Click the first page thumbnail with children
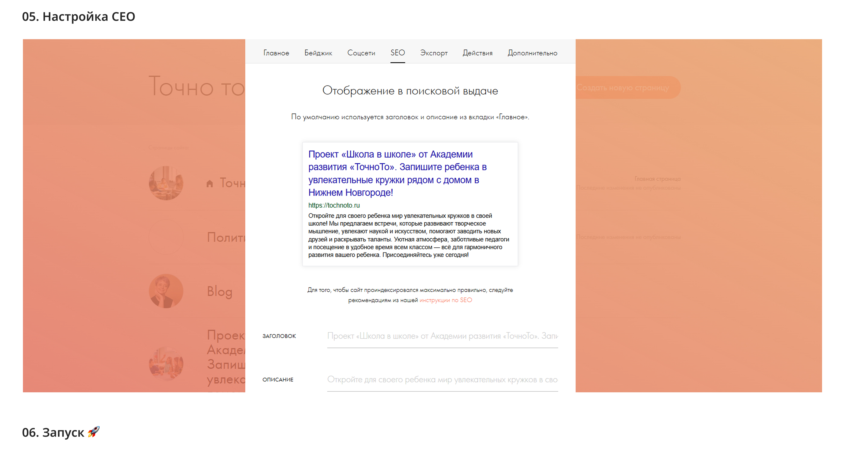This screenshot has height=458, width=845. 166,183
